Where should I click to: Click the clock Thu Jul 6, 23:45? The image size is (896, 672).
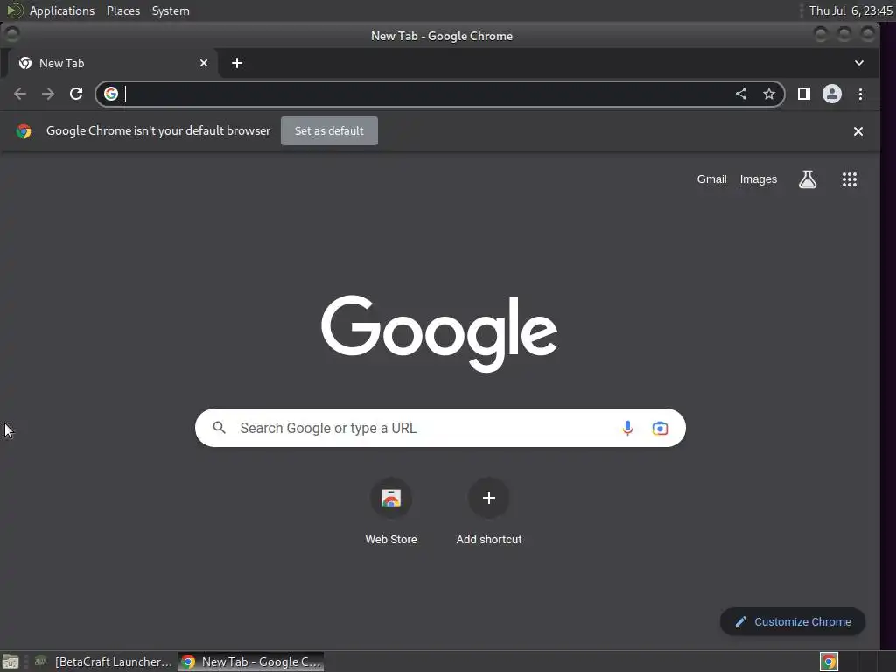pyautogui.click(x=850, y=10)
